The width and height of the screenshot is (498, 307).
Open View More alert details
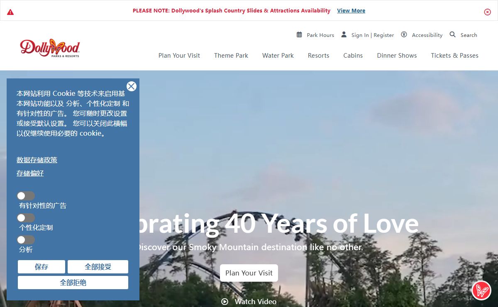point(351,11)
